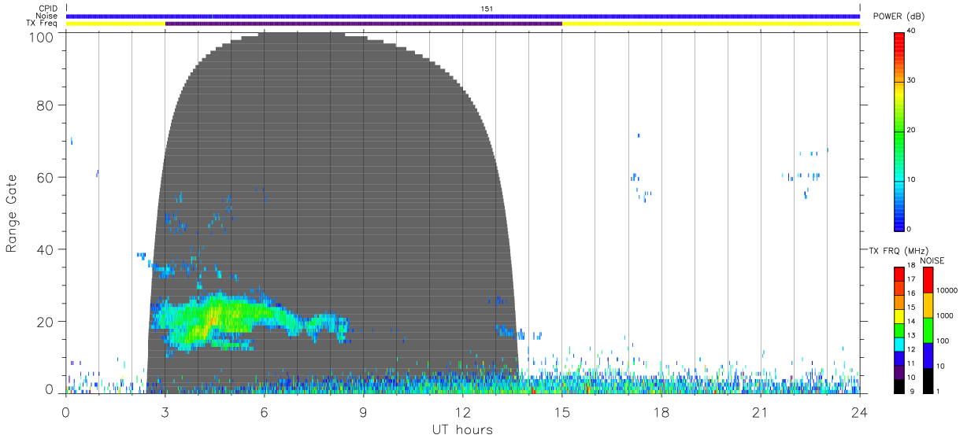Click the TX frequency color legend bar
Image resolution: width=967 pixels, height=446 pixels.
pyautogui.click(x=898, y=330)
